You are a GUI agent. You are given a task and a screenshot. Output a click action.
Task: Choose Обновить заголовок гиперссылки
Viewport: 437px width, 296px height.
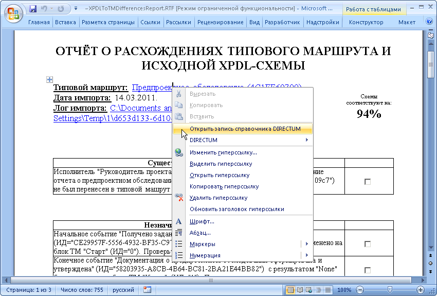pyautogui.click(x=243, y=209)
